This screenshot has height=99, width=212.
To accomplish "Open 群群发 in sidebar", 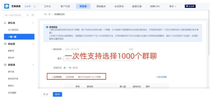I will click(x=11, y=51).
